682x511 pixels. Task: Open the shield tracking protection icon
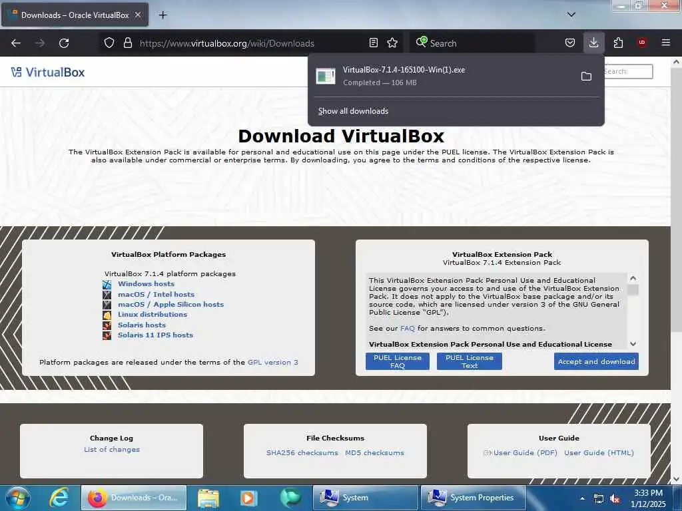(109, 43)
